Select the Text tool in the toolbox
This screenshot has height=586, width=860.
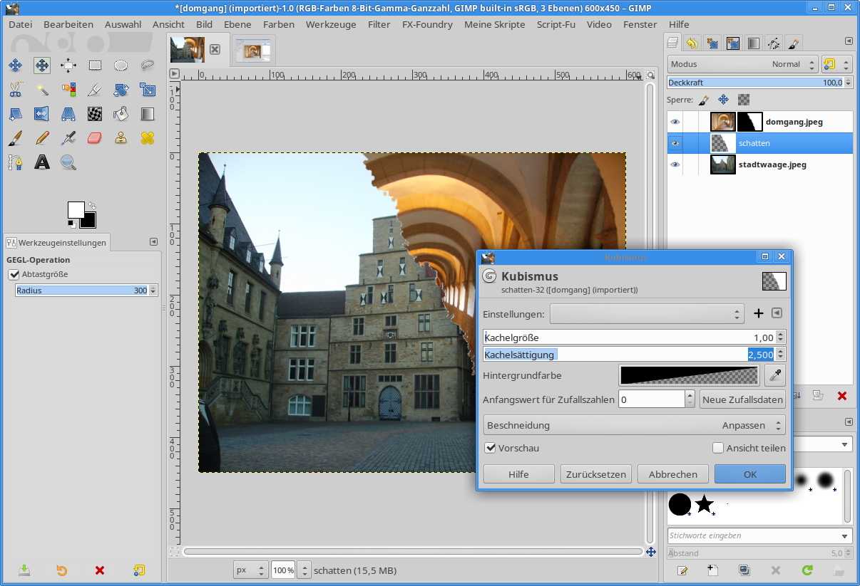[x=42, y=162]
